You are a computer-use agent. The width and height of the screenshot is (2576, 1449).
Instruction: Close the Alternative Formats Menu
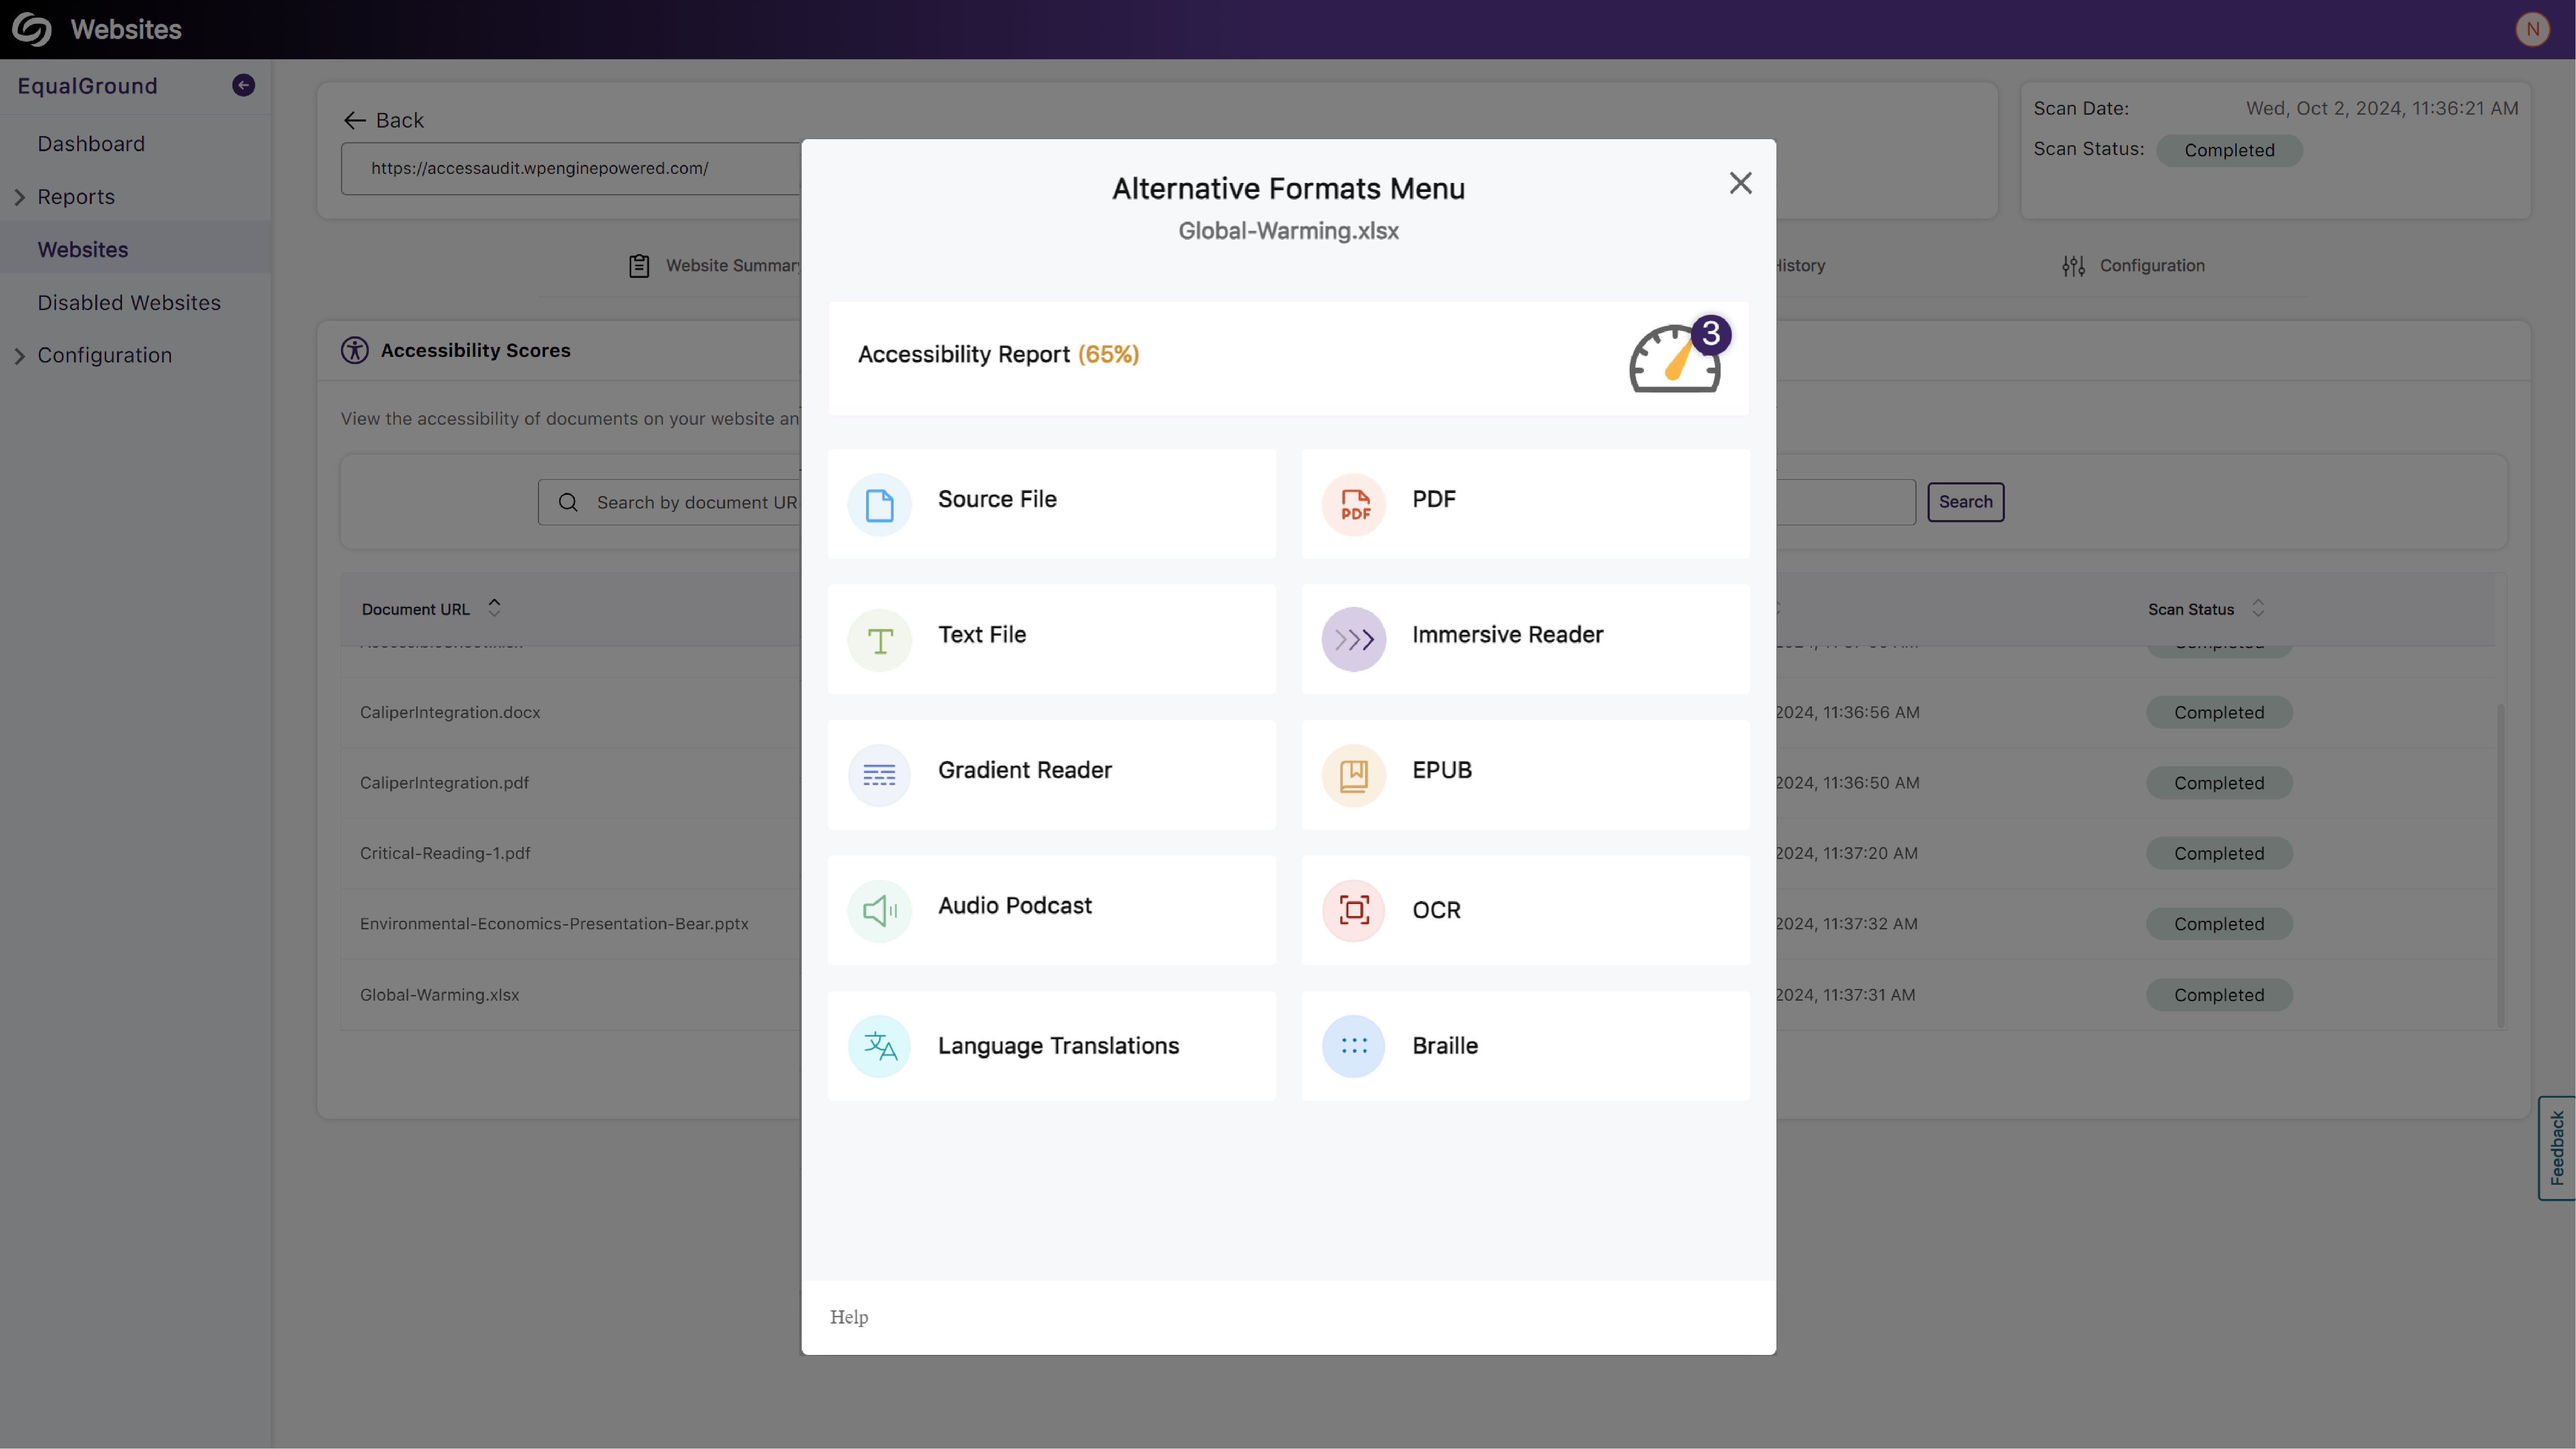1740,183
